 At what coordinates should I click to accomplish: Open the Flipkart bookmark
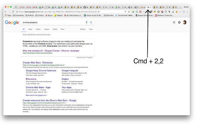click(58, 15)
